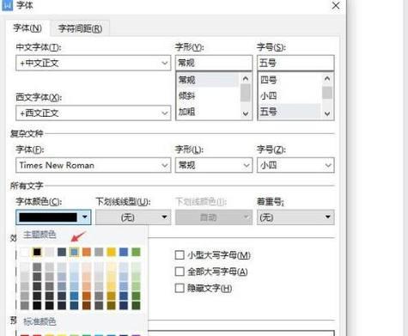Select 加粗 in the 字形 list

pyautogui.click(x=208, y=112)
